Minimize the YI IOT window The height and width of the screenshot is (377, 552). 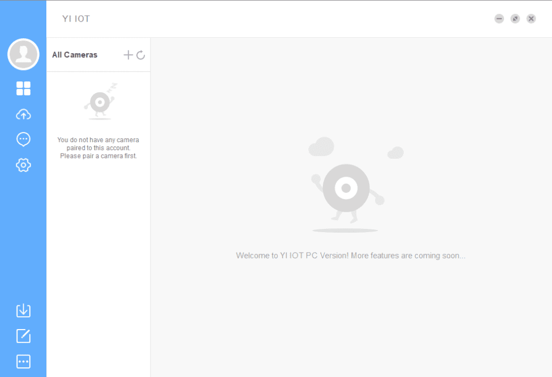[499, 19]
